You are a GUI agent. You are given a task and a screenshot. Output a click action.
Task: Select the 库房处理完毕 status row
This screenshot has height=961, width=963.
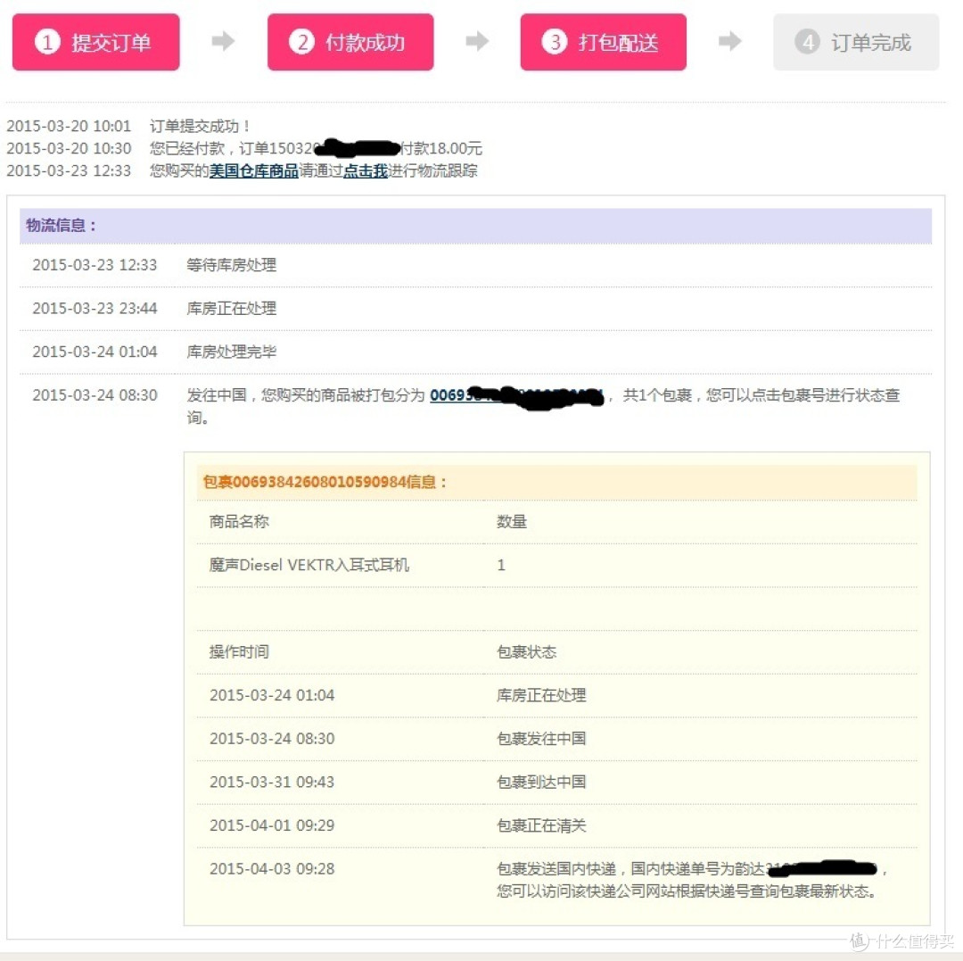coord(475,352)
